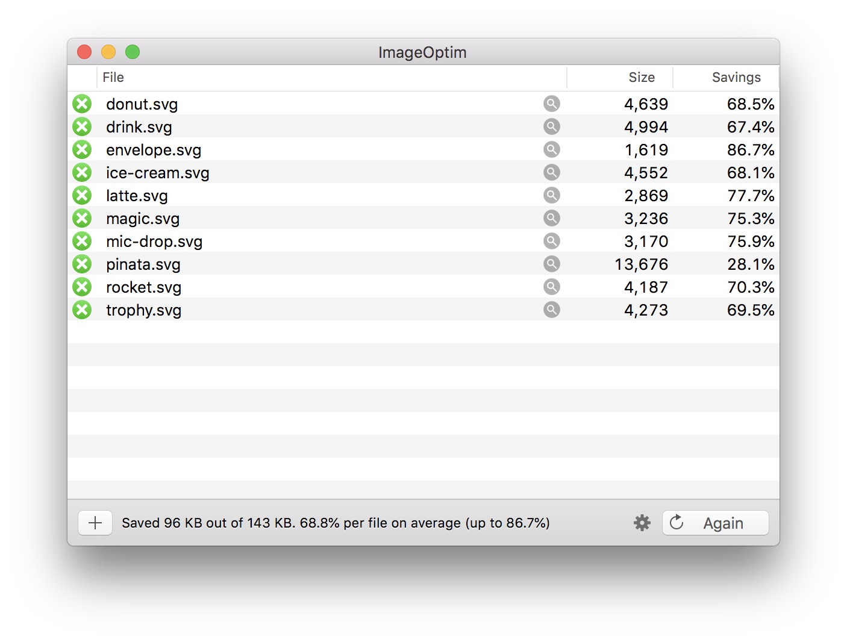Screen dimensions: 847x642
Task: Click the green status icon for mic-drop.svg
Action: click(82, 241)
